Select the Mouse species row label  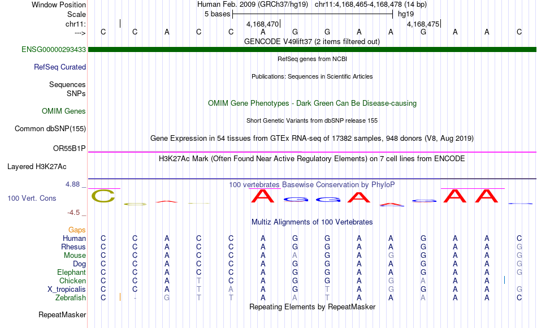click(x=75, y=256)
